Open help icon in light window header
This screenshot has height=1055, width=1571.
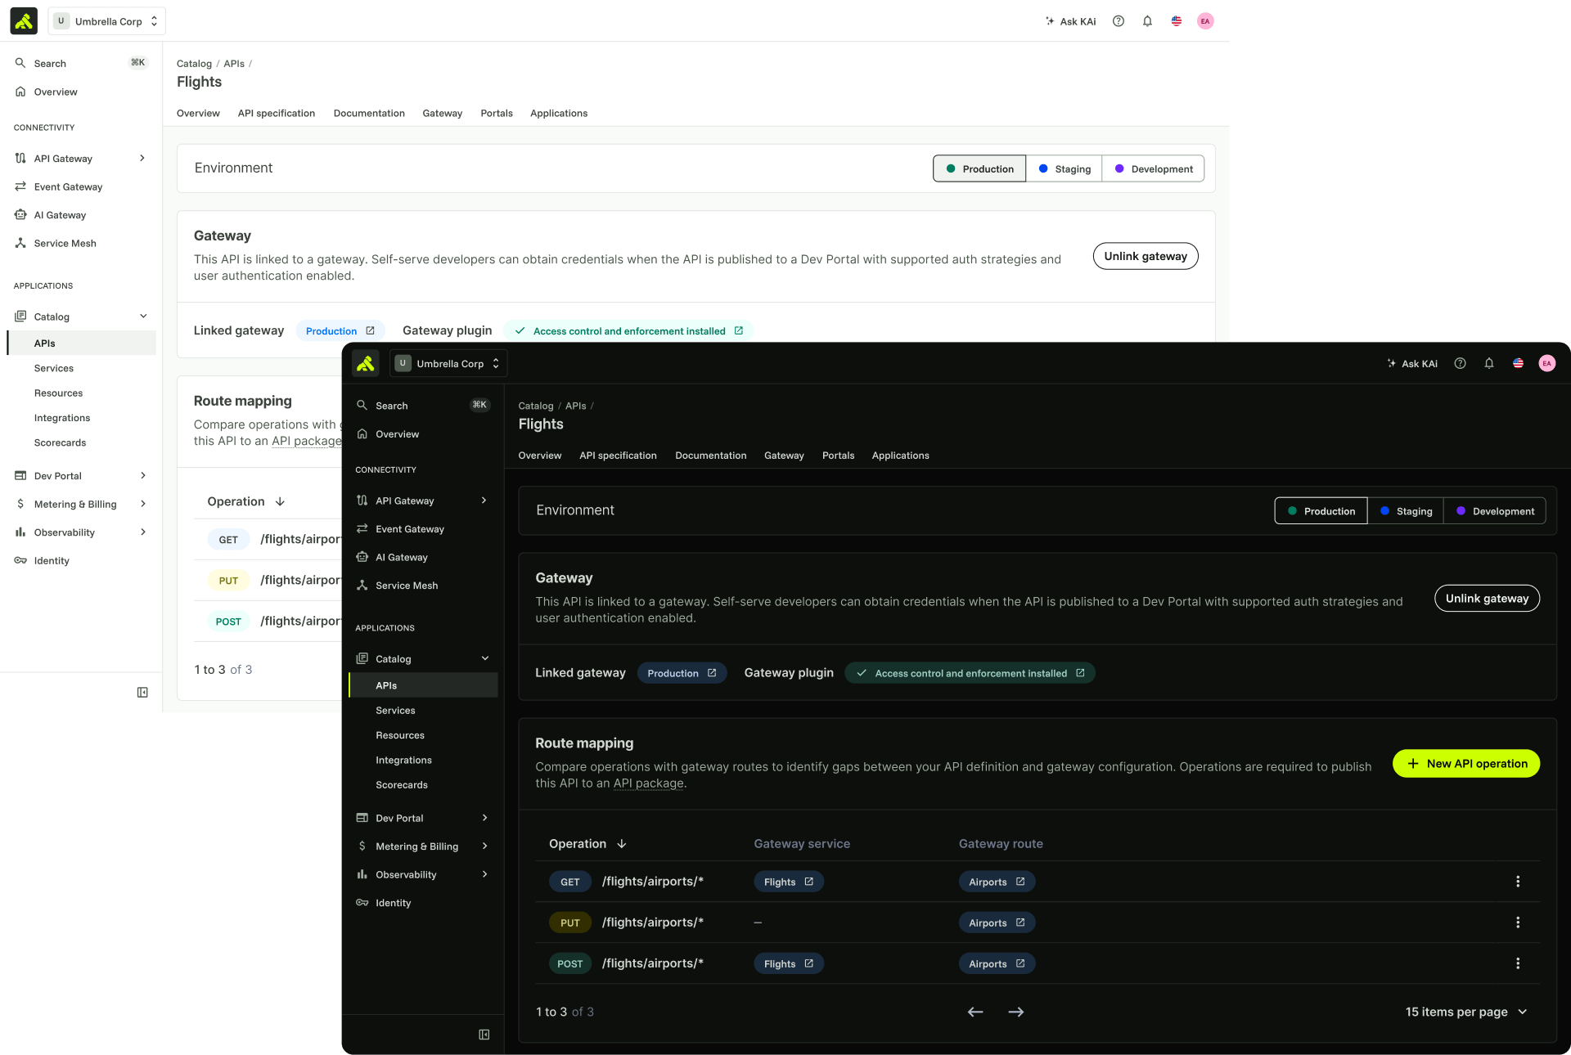point(1119,21)
